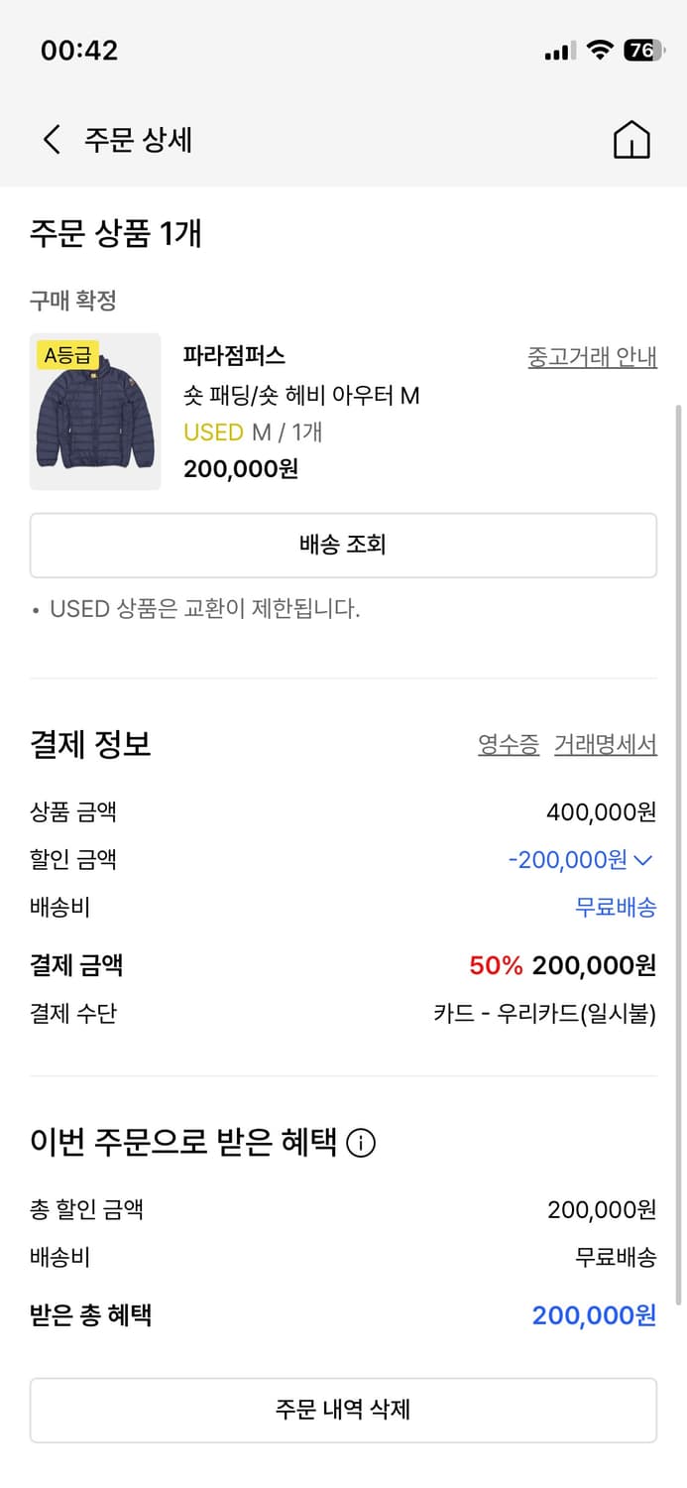Tap the back arrow to leave 주문 상세

[51, 139]
